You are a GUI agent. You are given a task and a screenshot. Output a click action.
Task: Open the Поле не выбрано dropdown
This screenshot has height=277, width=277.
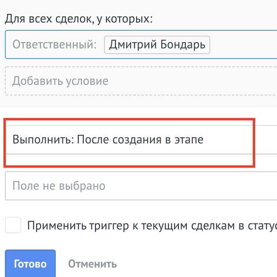141,186
